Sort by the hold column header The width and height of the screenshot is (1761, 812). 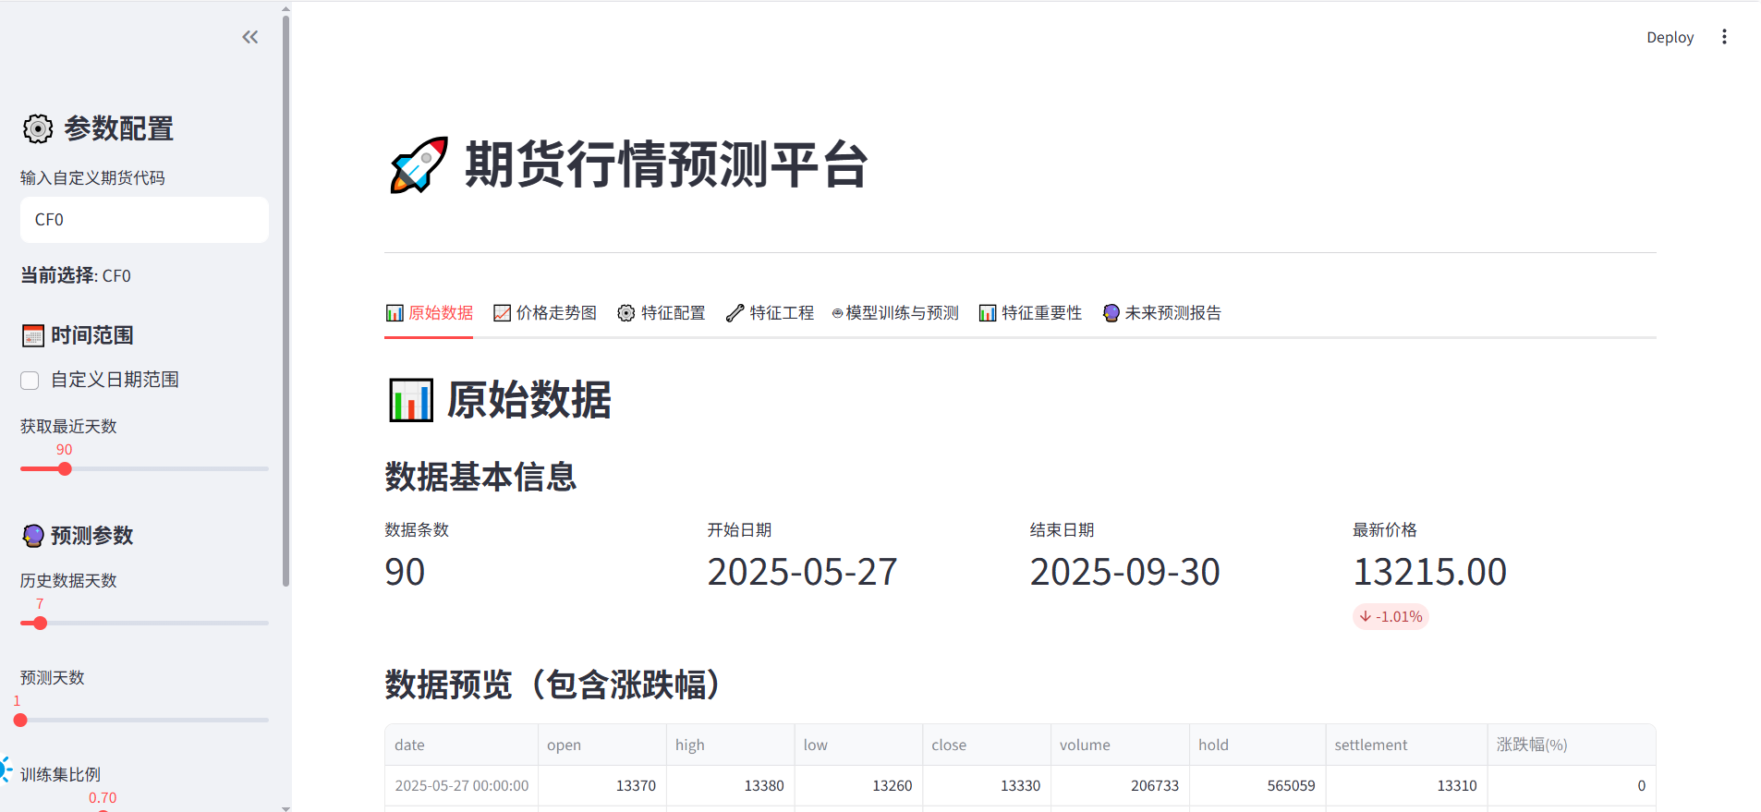(x=1257, y=745)
